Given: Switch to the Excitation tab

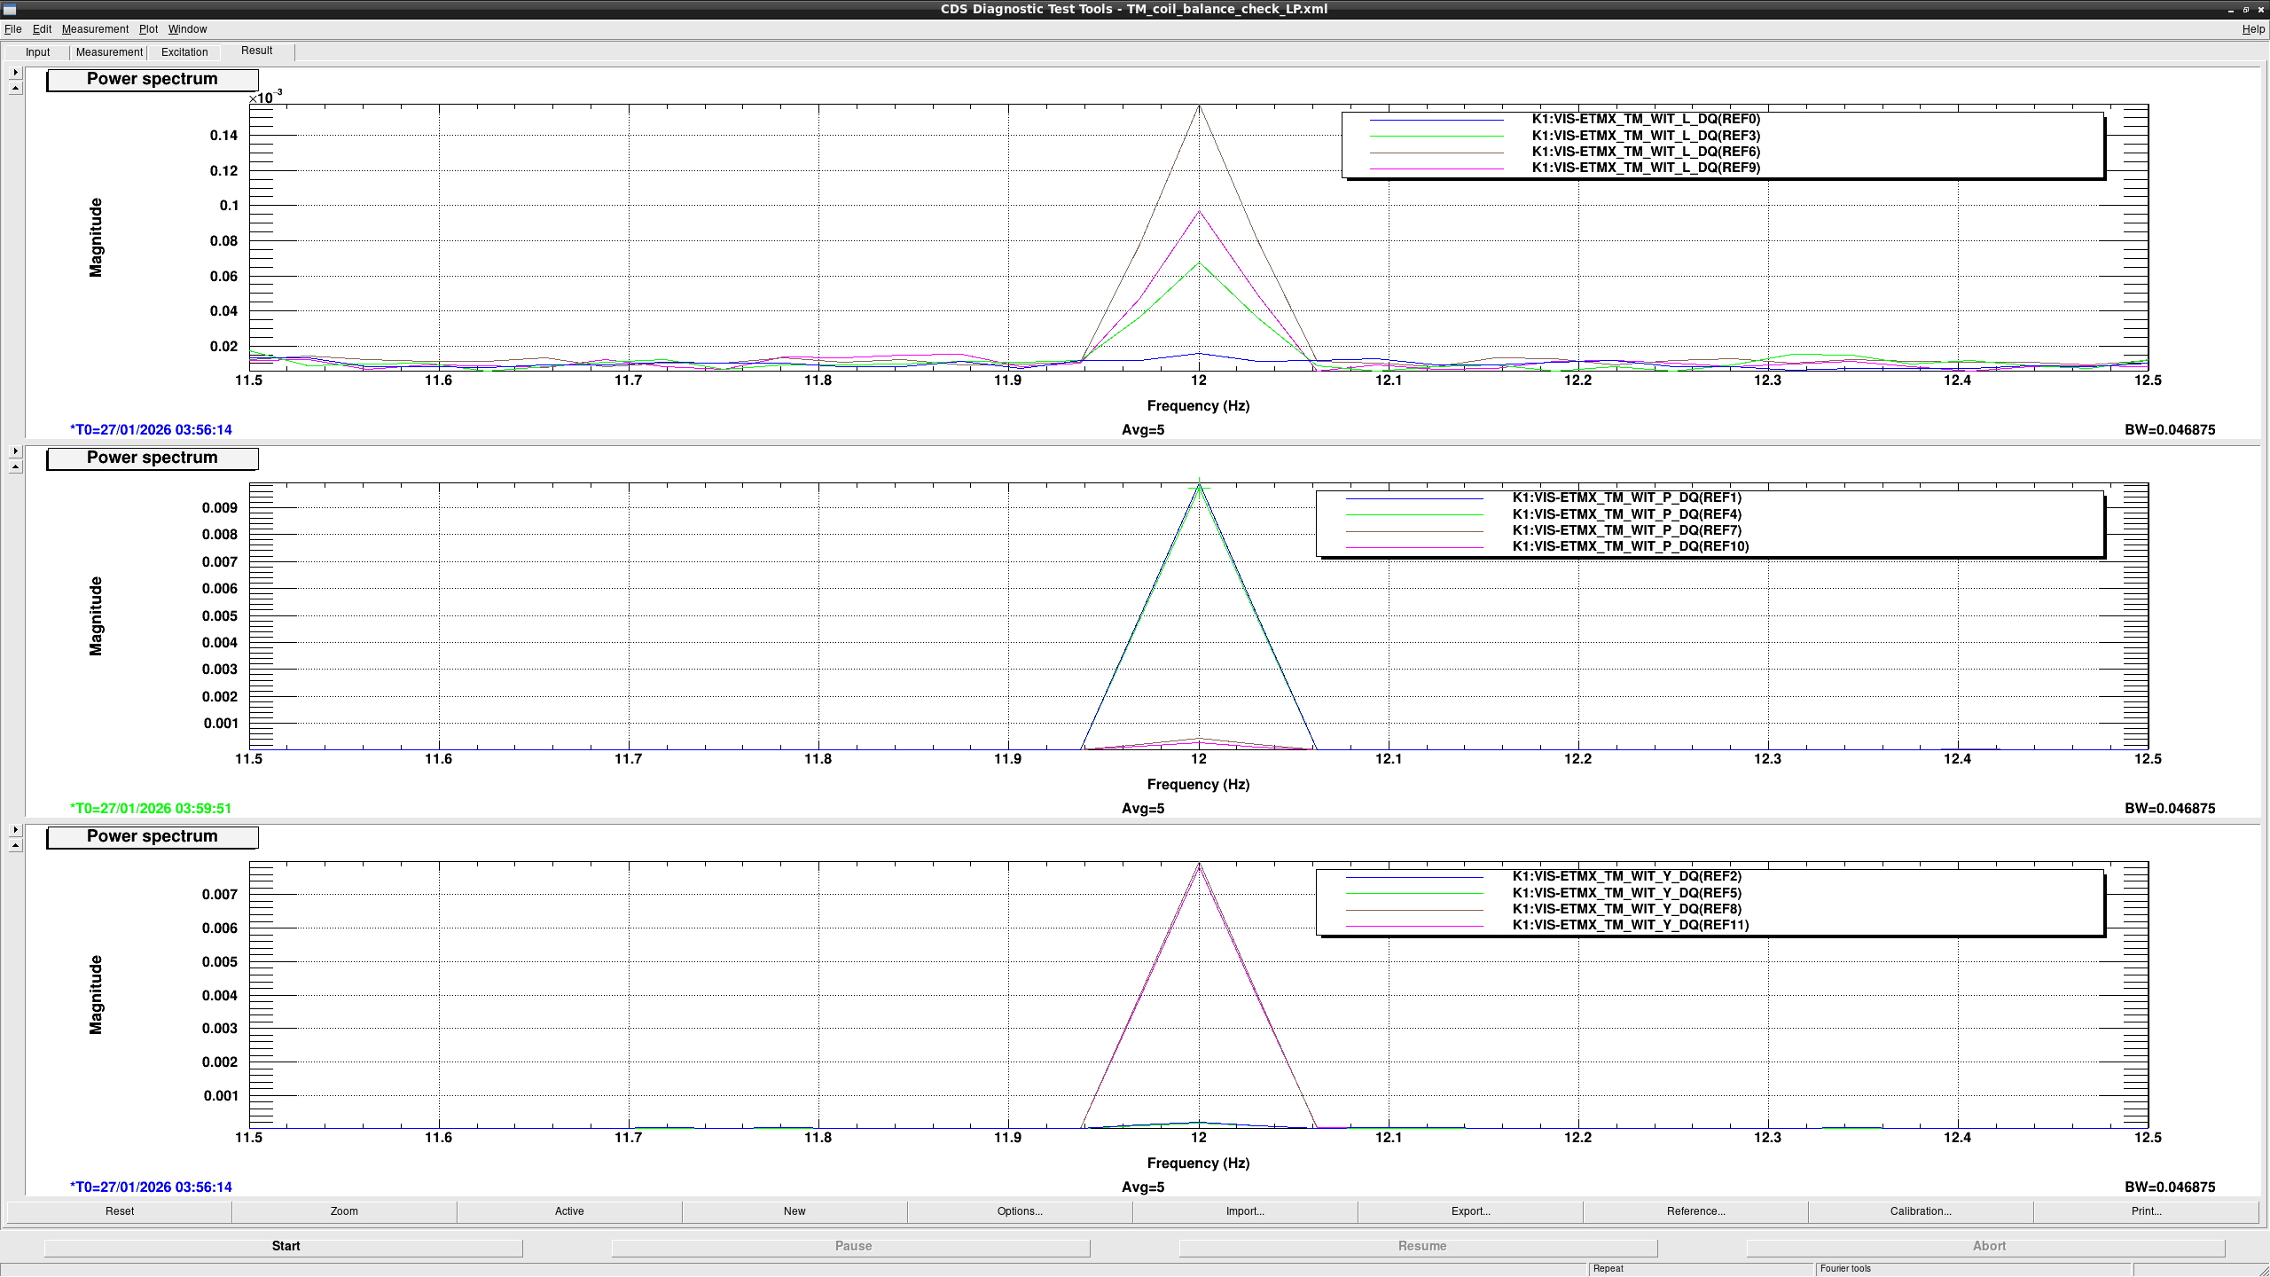Looking at the screenshot, I should point(184,52).
